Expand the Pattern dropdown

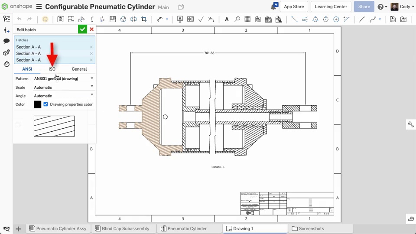coord(92,78)
